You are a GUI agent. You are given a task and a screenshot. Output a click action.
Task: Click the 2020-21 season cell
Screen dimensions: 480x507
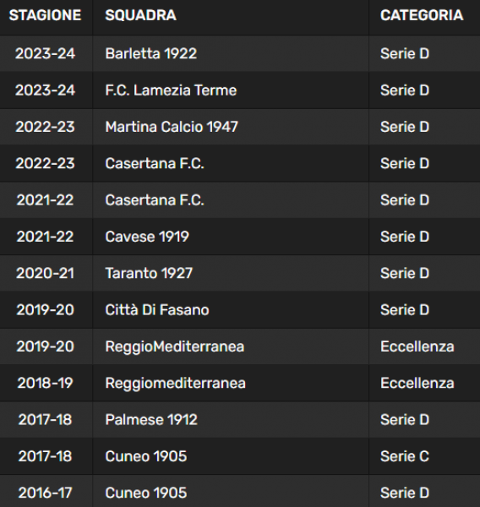(45, 273)
